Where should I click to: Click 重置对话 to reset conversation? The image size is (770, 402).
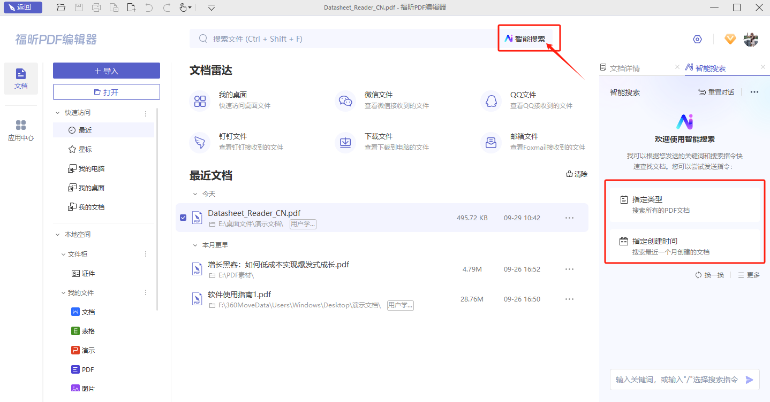pyautogui.click(x=716, y=92)
